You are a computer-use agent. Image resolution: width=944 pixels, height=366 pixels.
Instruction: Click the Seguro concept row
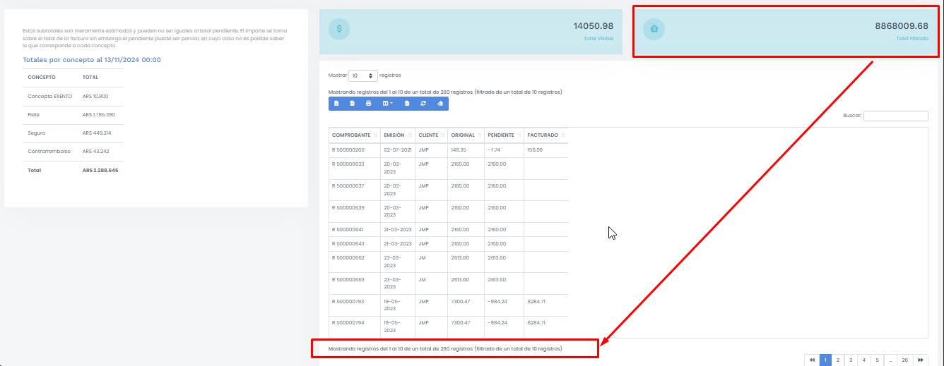73,133
